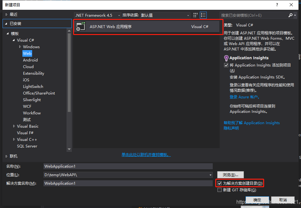301x208 pixels.
Task: Collapse the 已安装 section
Action: click(6, 24)
